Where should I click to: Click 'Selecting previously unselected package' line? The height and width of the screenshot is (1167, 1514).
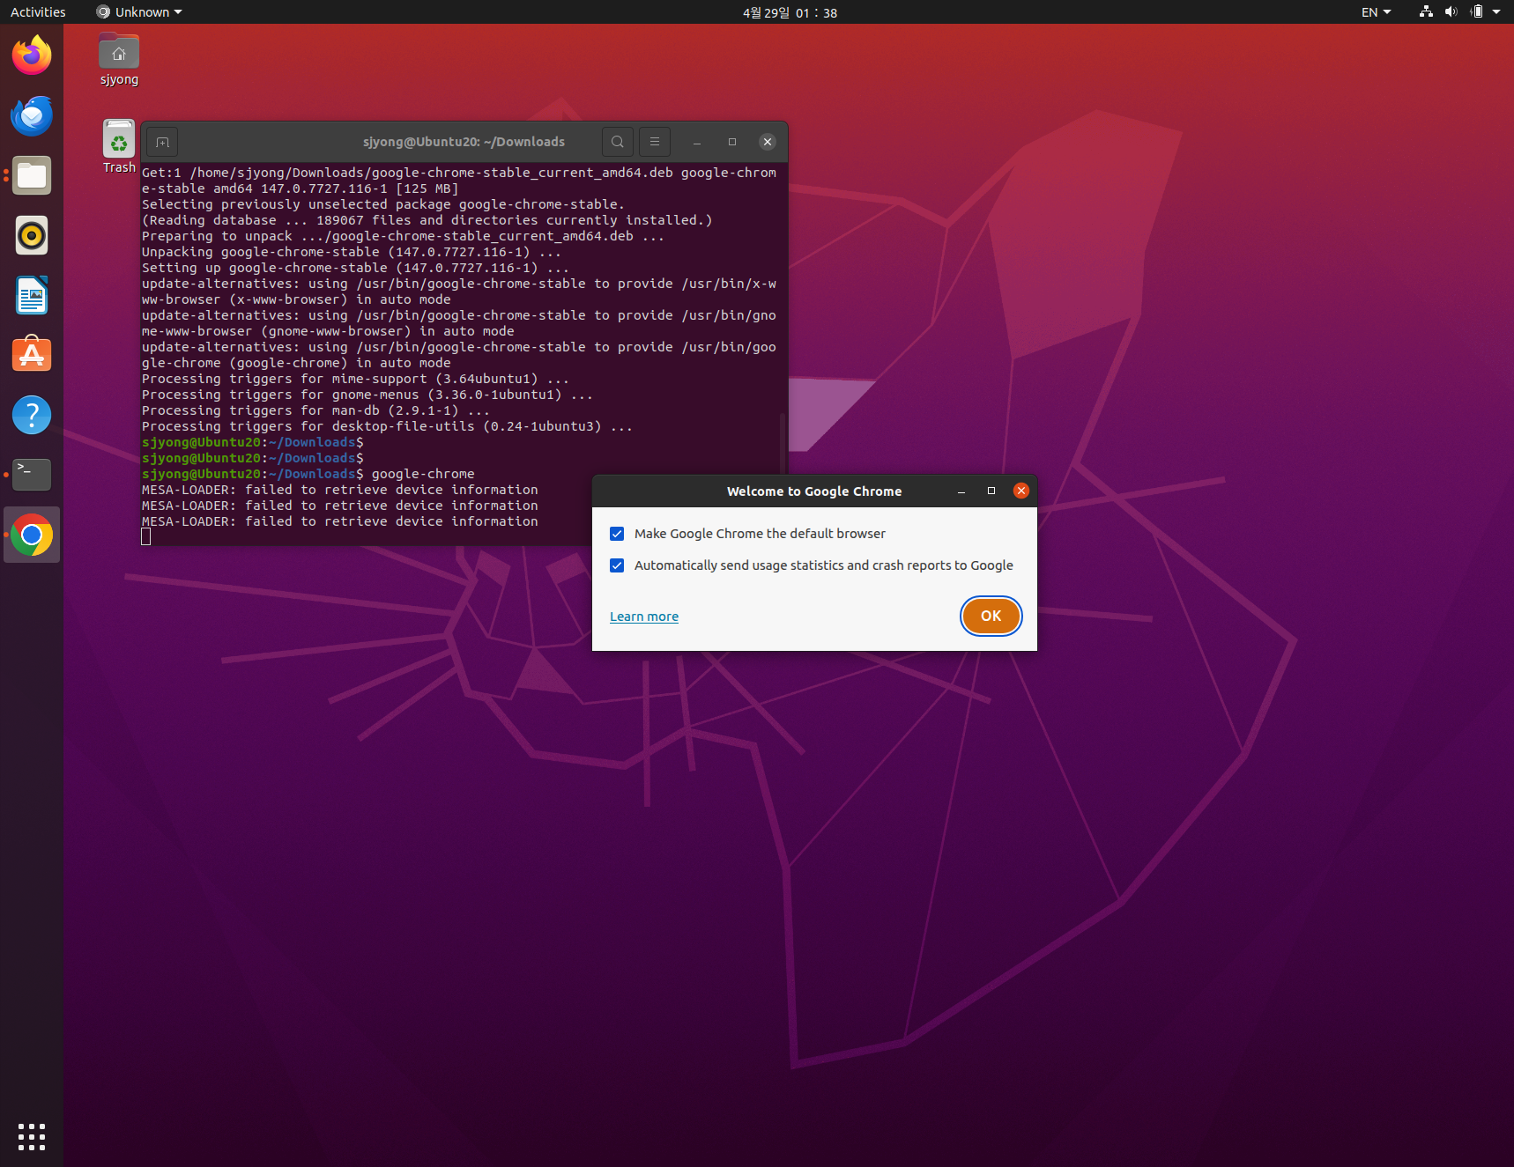coord(383,204)
